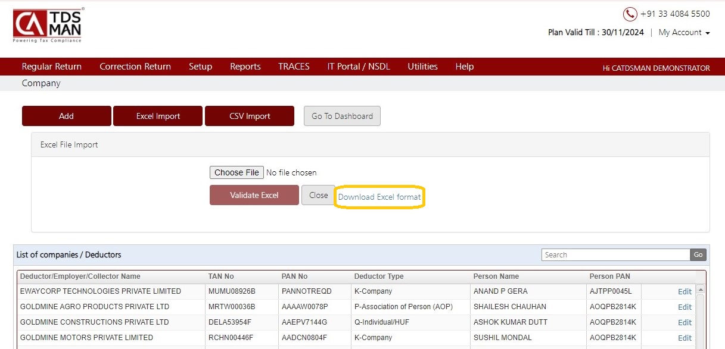This screenshot has height=349, width=725.
Task: Click the PAN No column header
Action: [294, 276]
